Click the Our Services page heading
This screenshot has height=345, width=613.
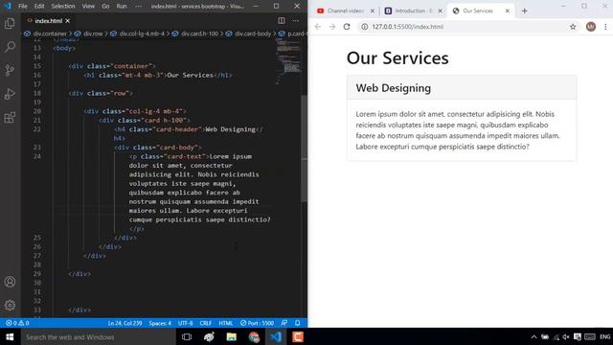(x=397, y=57)
